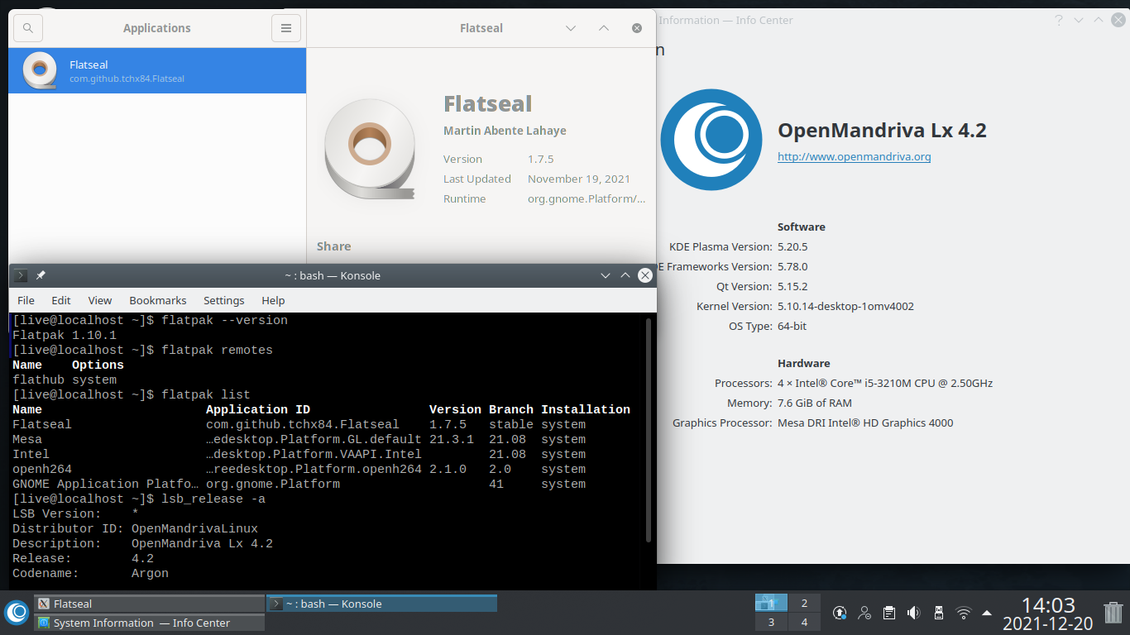Open the removable devices tray icon
This screenshot has height=635, width=1130.
[x=938, y=612]
